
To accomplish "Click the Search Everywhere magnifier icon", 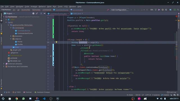I will (x=178, y=10).
